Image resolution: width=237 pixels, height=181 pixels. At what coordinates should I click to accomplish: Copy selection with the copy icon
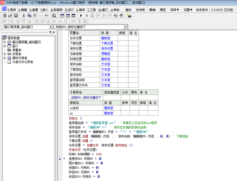(29, 16)
